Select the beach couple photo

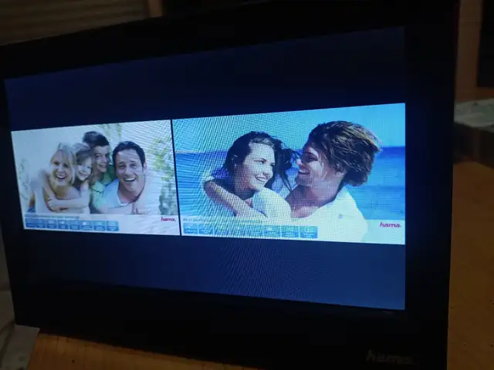click(289, 173)
